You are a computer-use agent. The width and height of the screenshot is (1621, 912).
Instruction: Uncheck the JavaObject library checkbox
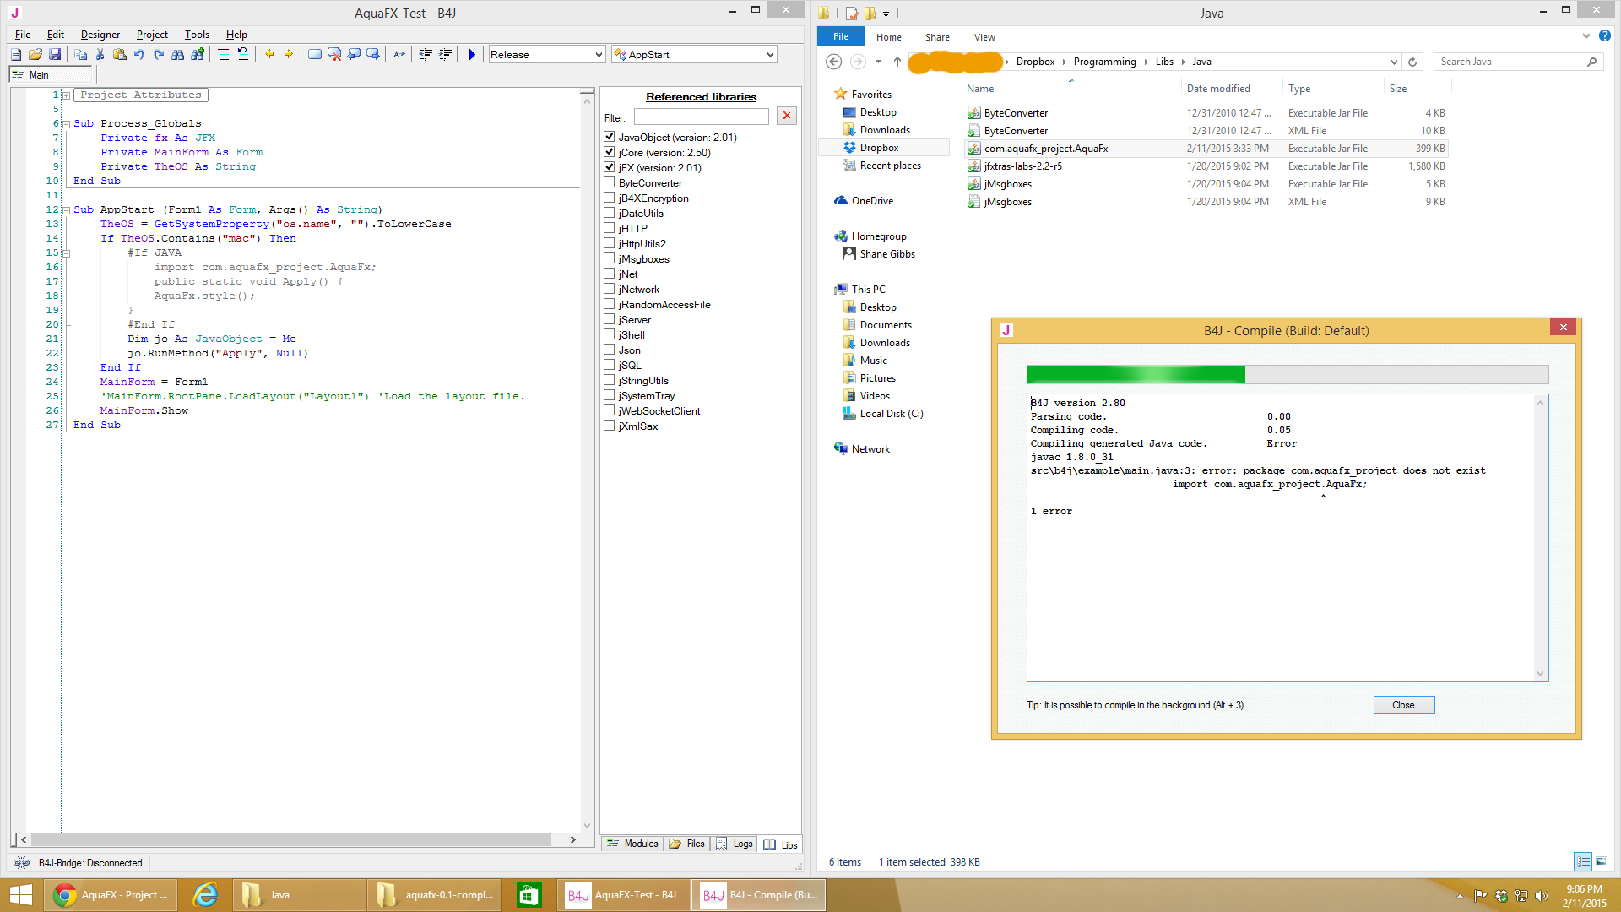(x=610, y=137)
